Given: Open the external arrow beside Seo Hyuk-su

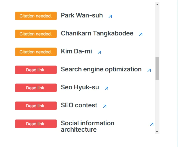Looking at the screenshot, I should click(106, 88).
